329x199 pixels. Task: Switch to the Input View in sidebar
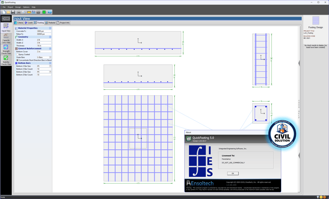pos(6,28)
